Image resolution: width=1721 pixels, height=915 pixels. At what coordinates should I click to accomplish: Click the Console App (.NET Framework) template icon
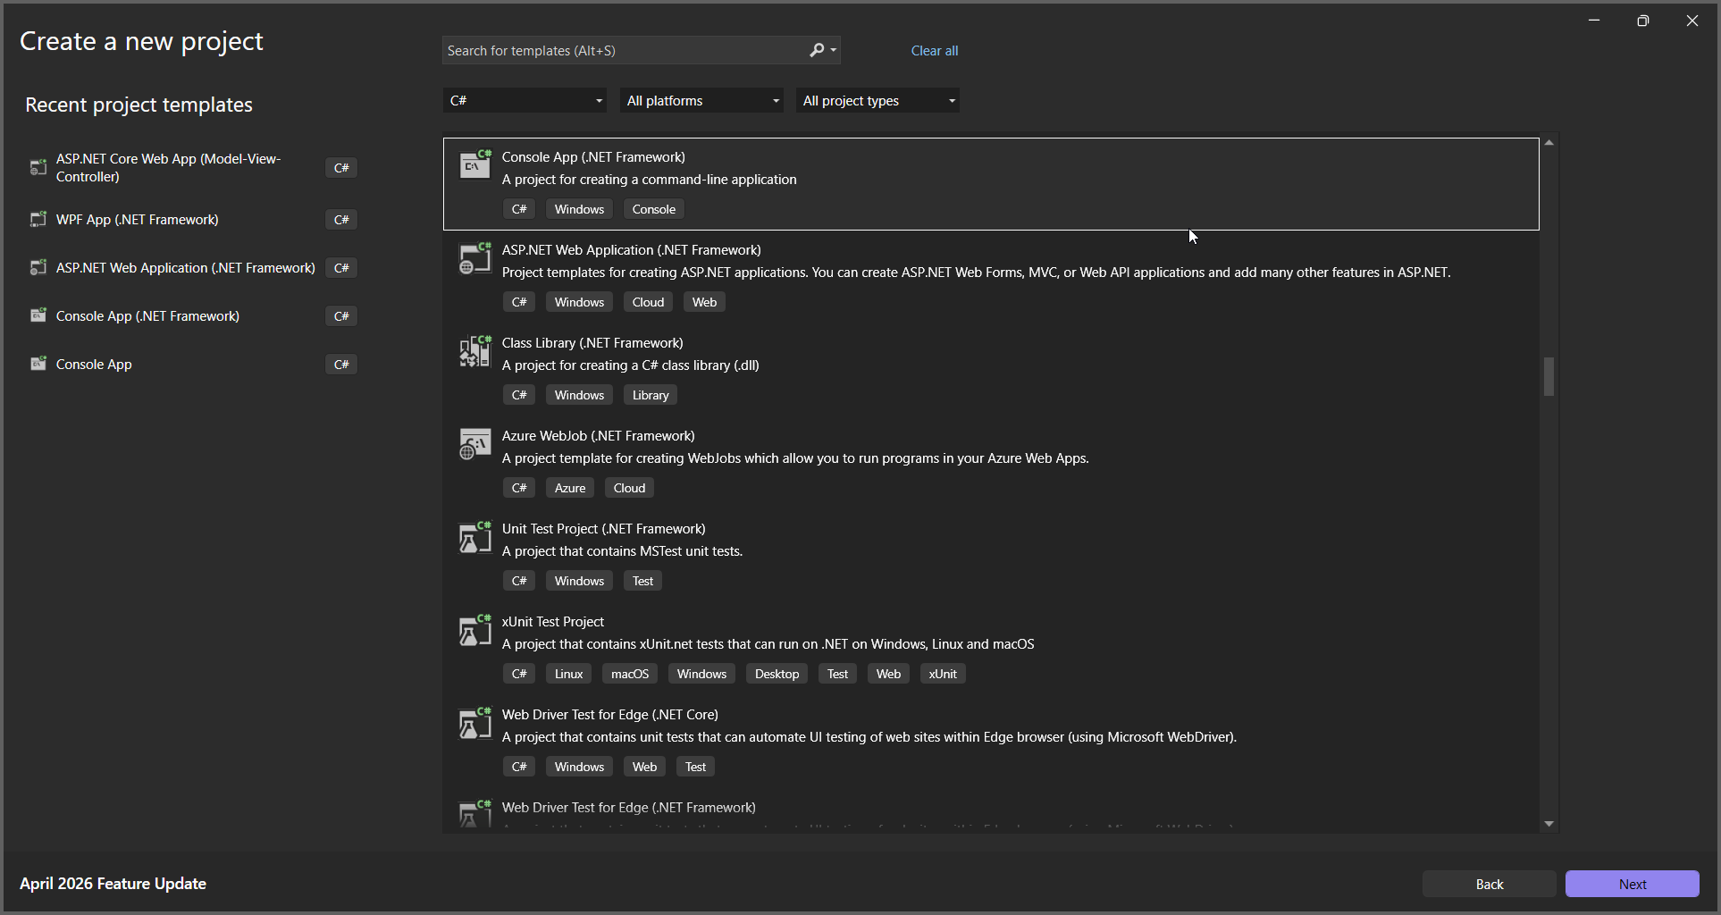coord(474,164)
